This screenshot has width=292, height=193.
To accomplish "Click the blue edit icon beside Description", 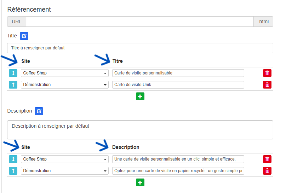I will coord(39,111).
